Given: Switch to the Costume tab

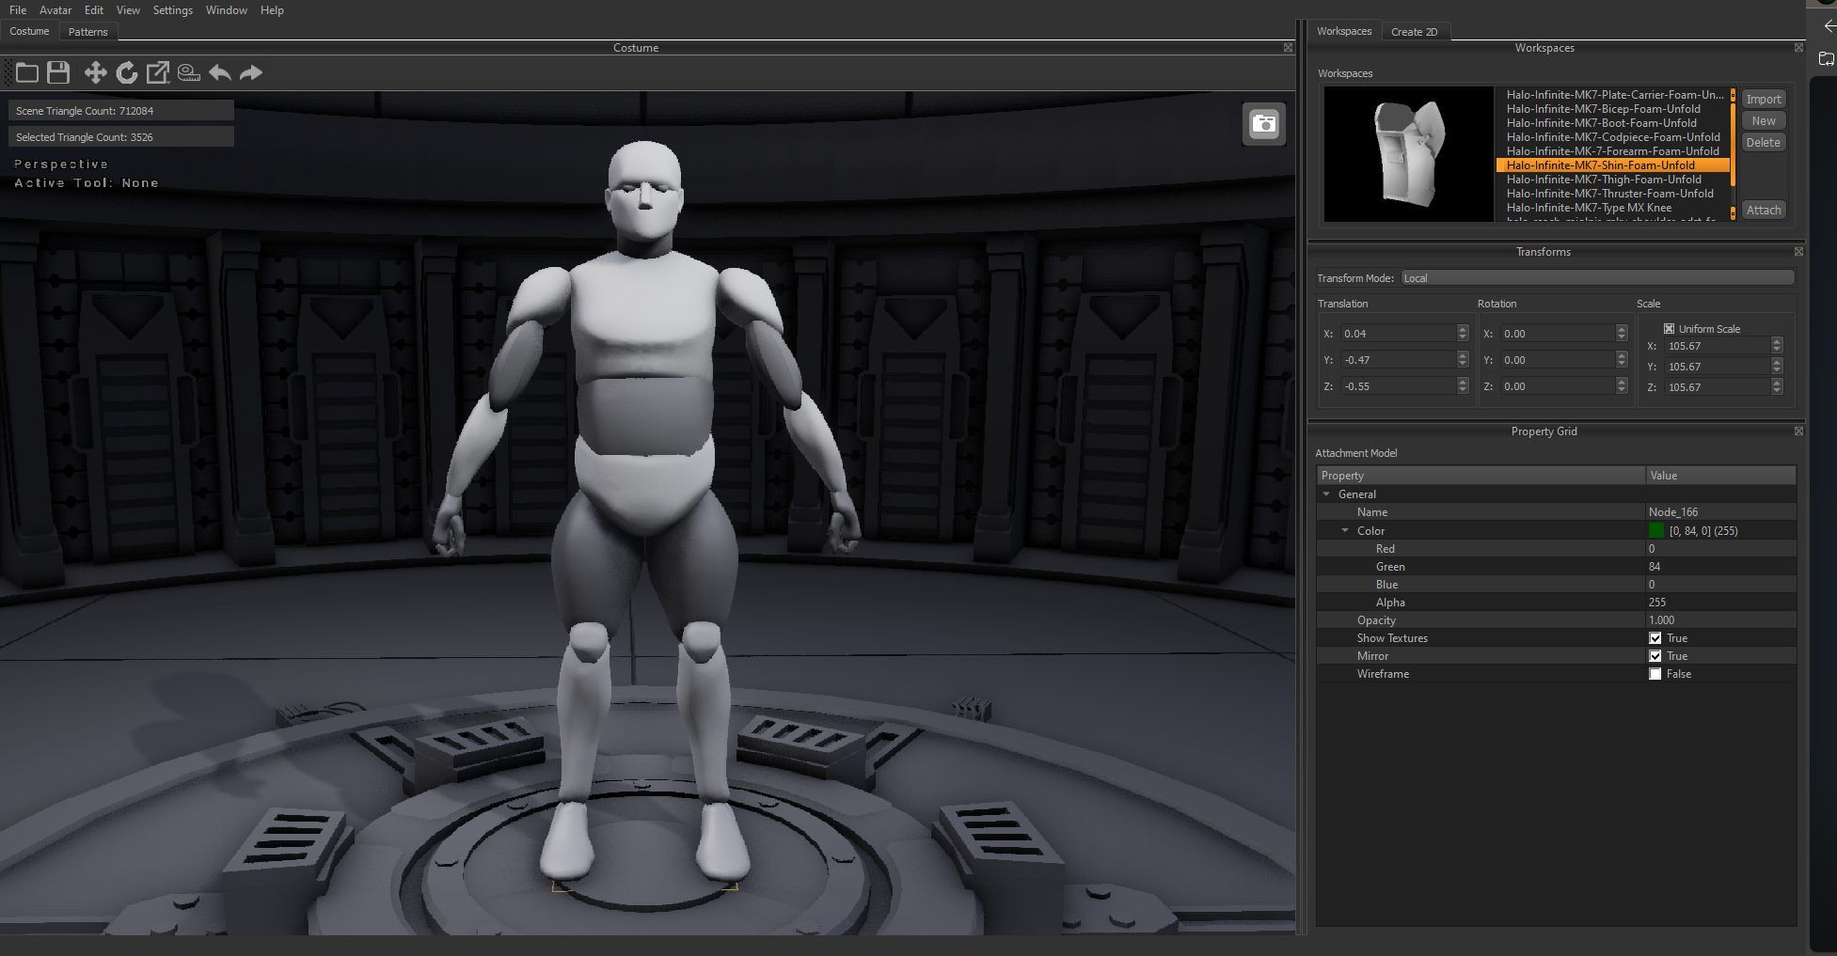Looking at the screenshot, I should point(30,31).
